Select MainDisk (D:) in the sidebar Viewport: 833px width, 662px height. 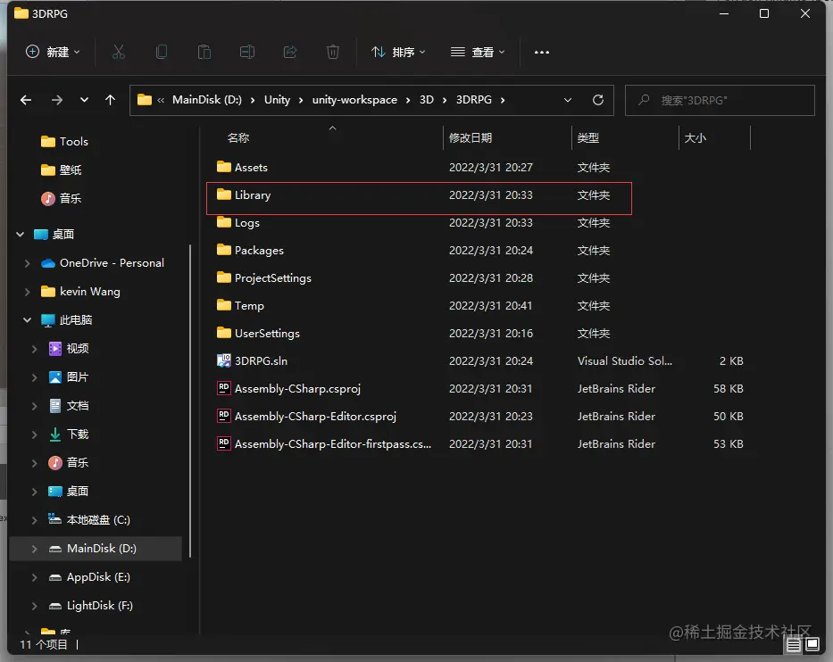96,549
